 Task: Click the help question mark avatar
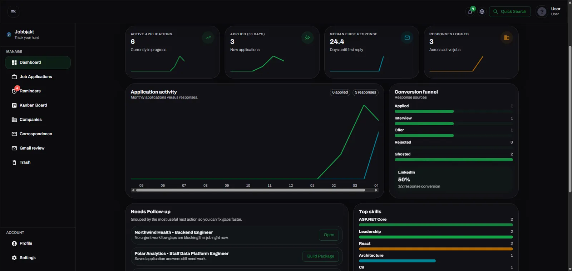[x=542, y=12]
